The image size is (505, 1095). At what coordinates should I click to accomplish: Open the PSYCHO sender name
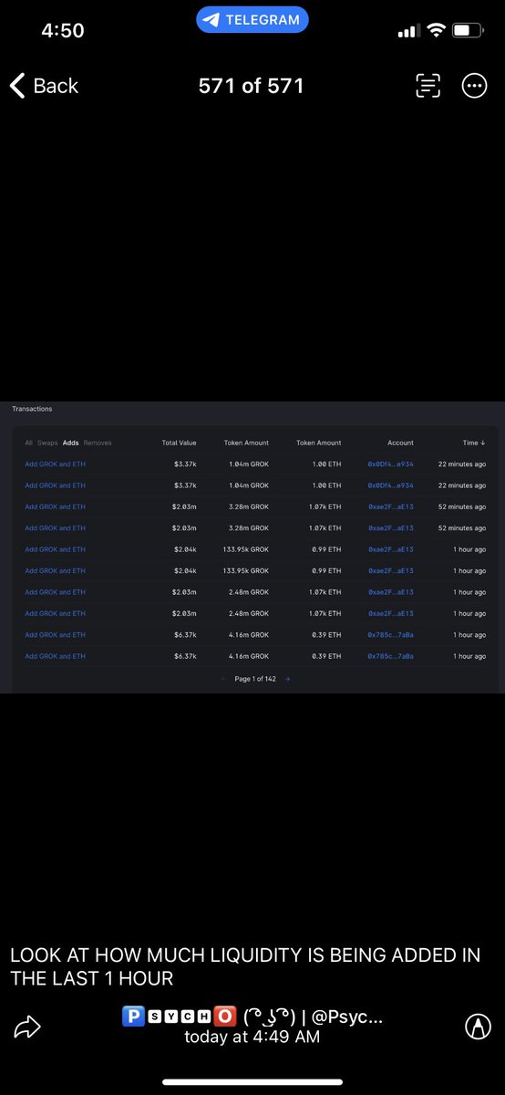click(x=252, y=1017)
